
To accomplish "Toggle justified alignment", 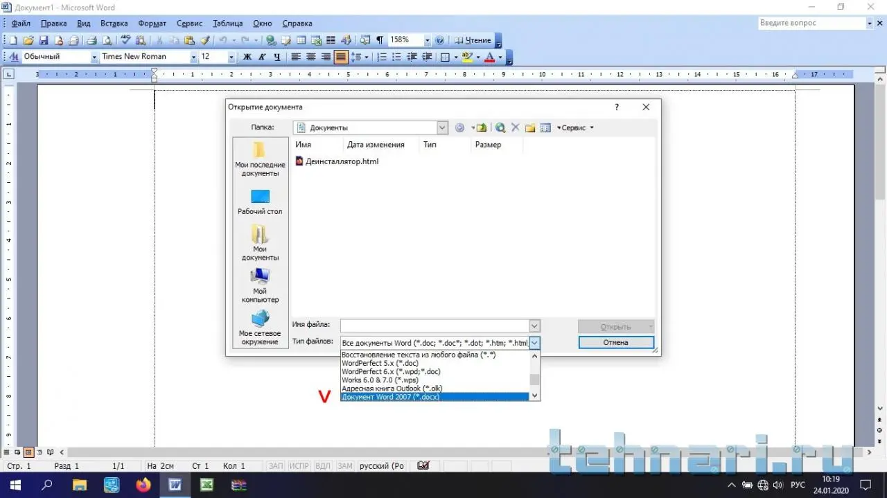I will pyautogui.click(x=341, y=57).
